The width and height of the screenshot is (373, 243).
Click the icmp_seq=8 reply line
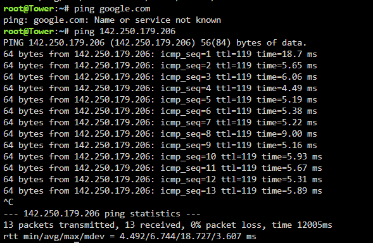tap(160, 134)
